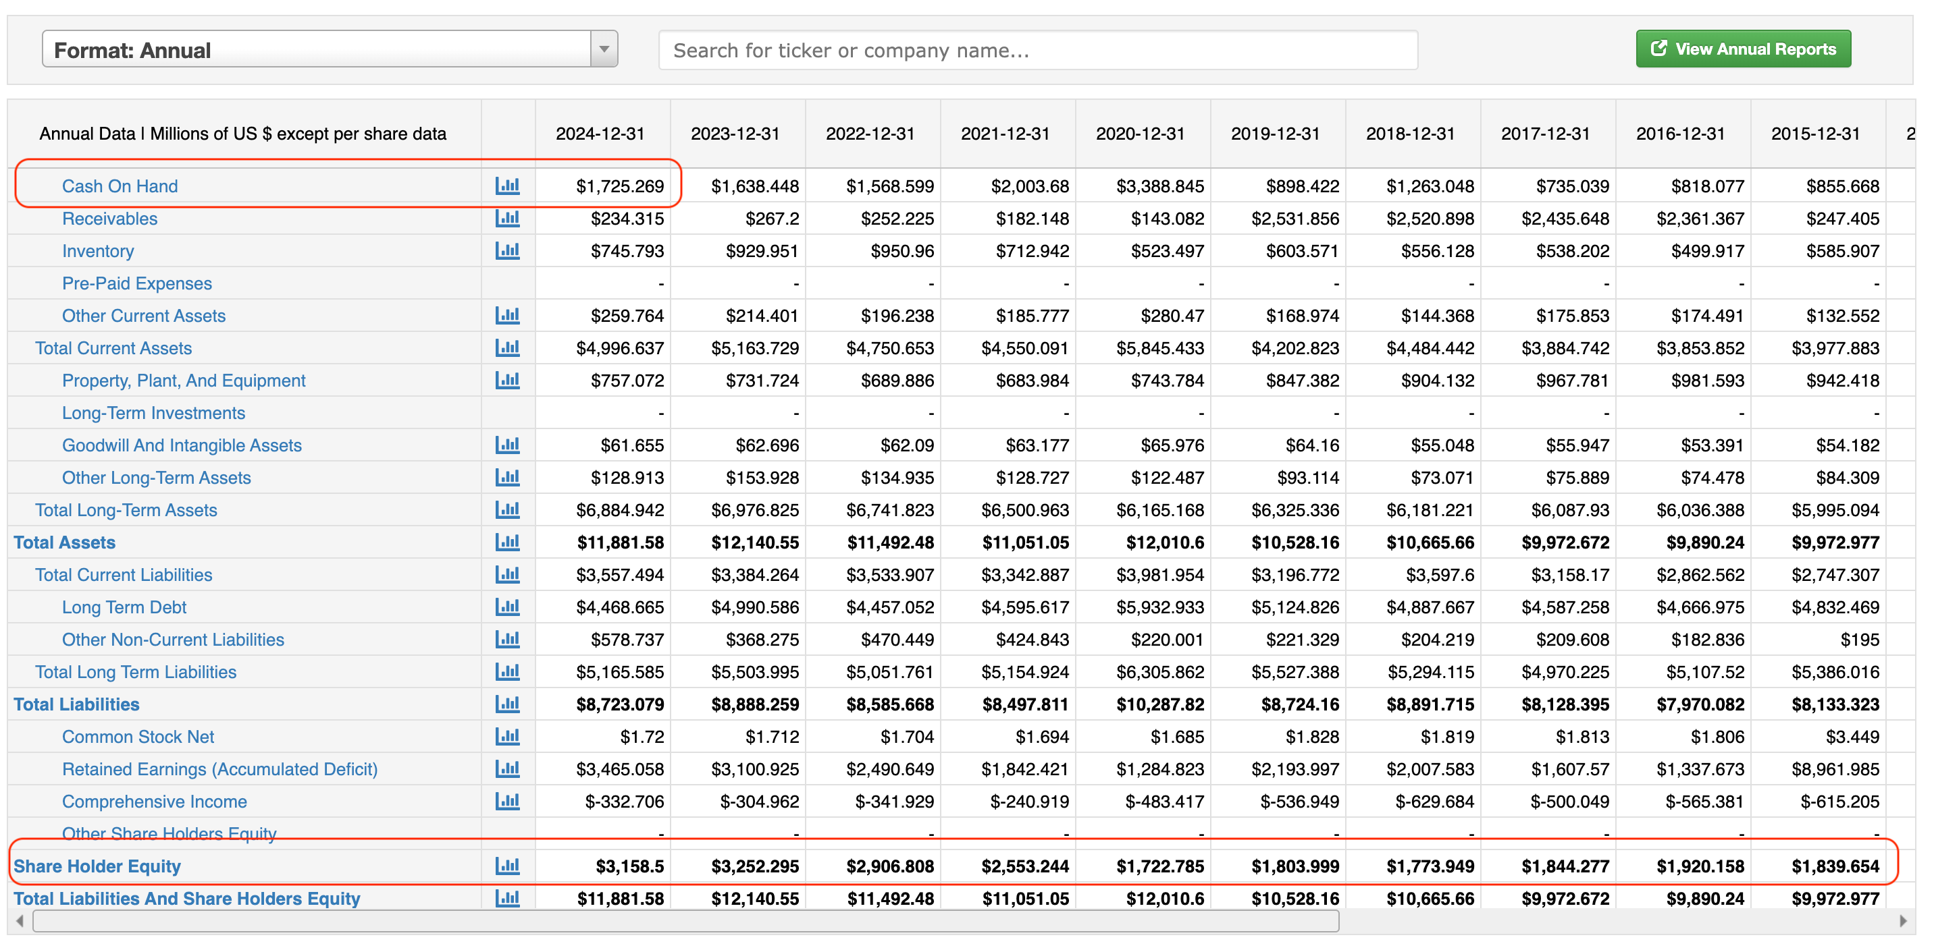Click the horizontal scrollbar left arrow
Image resolution: width=1934 pixels, height=950 pixels.
(x=20, y=921)
